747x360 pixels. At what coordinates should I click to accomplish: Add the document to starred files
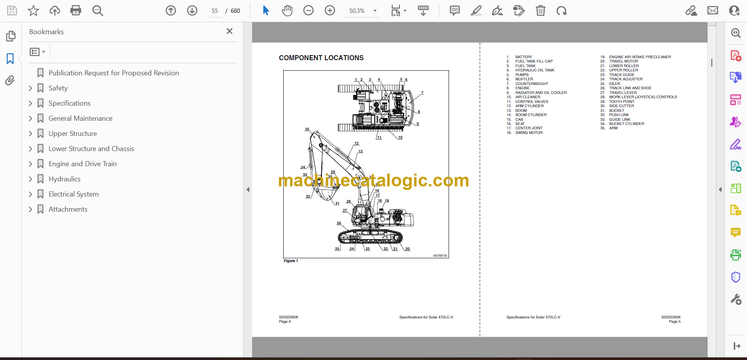point(33,10)
